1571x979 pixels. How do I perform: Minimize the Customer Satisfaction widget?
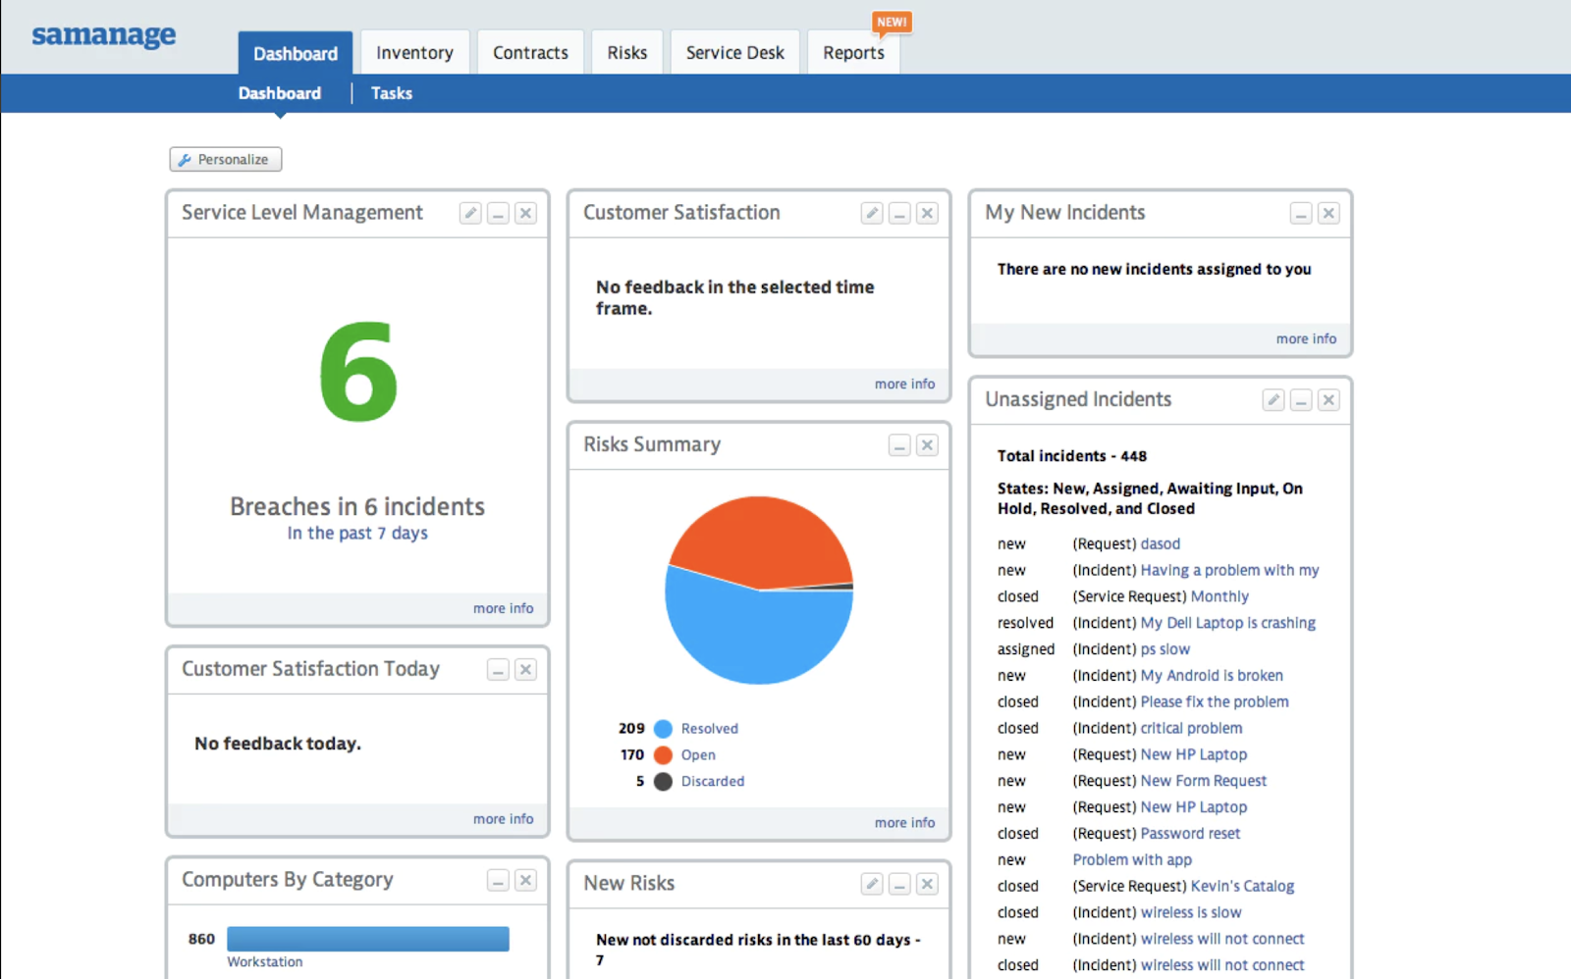[x=899, y=213]
